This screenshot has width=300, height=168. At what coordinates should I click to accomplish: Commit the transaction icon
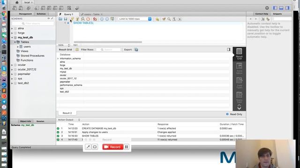102,19
